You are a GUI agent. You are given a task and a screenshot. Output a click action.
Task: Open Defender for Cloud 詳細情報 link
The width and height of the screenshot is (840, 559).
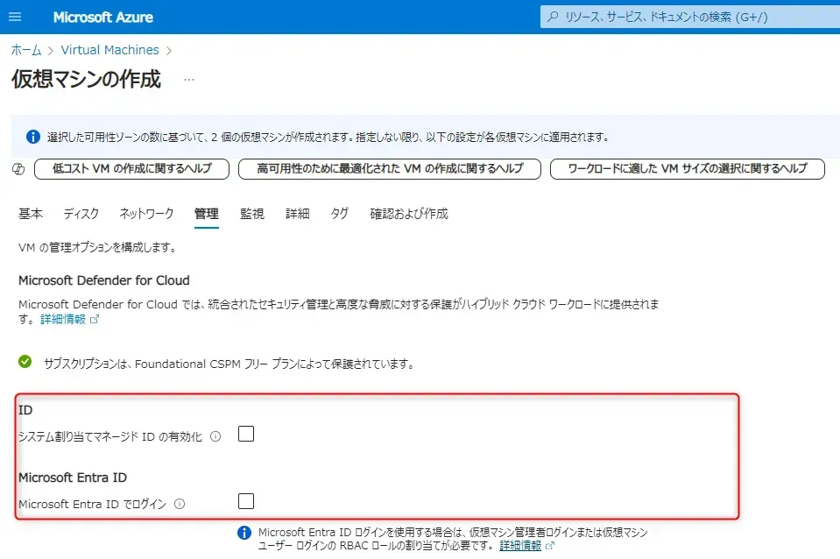pos(64,320)
